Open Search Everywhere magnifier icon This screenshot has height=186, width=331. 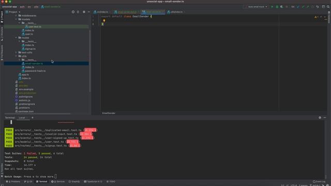(x=328, y=7)
